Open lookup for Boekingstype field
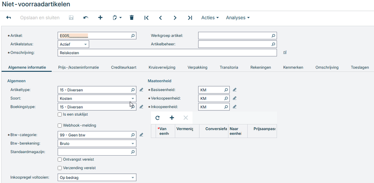 click(133, 107)
